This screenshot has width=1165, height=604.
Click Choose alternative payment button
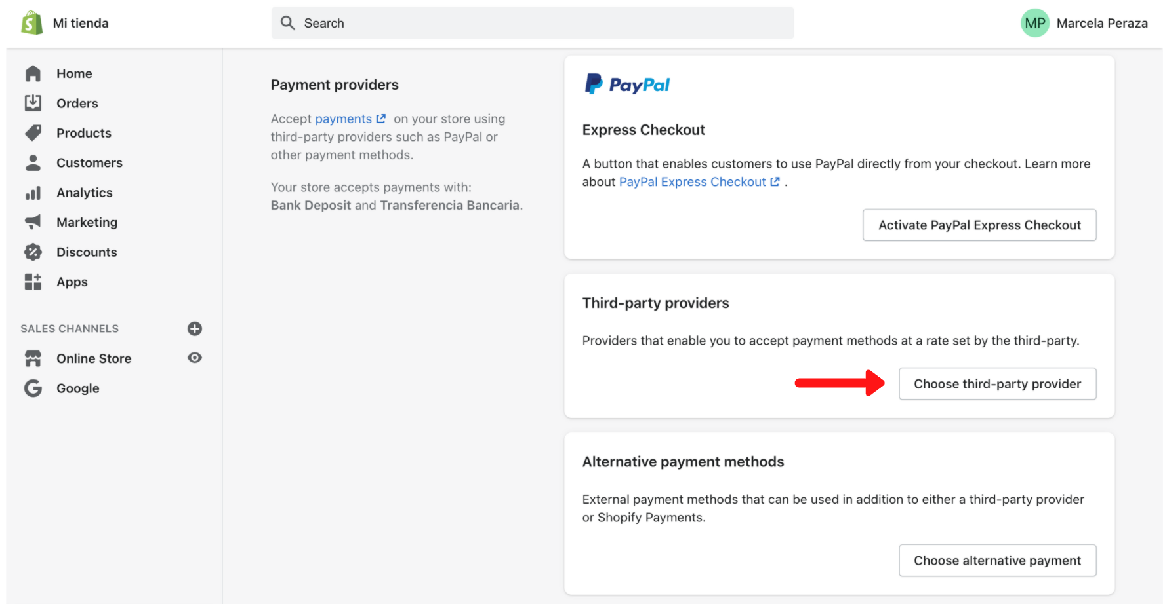(997, 561)
